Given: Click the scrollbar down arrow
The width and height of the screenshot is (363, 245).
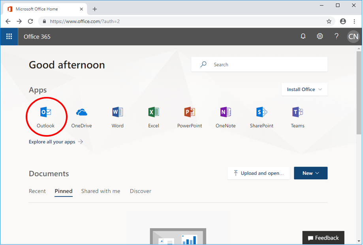Looking at the screenshot, I should pos(359,241).
